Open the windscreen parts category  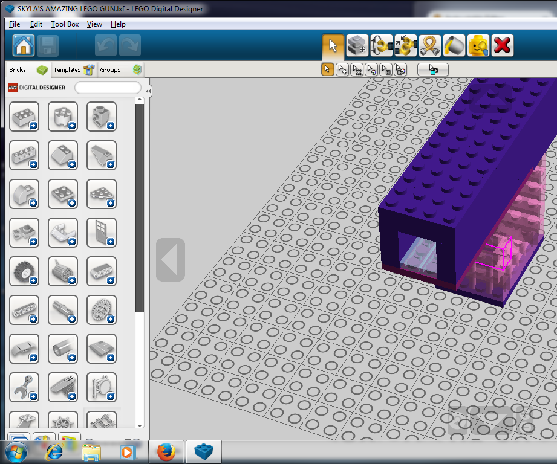tap(63, 233)
